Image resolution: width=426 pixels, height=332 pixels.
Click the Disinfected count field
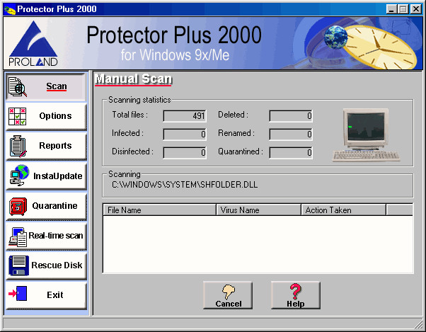click(x=185, y=152)
